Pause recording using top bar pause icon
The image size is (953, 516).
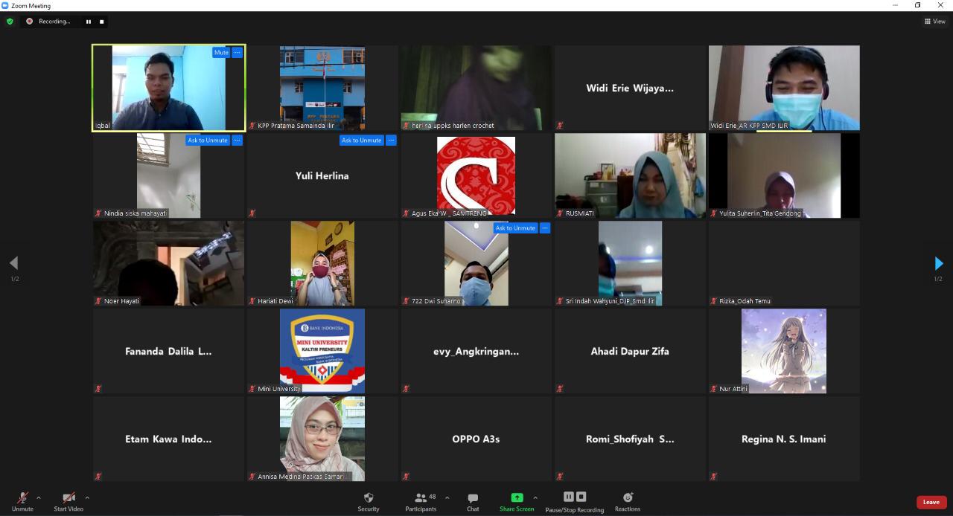89,22
